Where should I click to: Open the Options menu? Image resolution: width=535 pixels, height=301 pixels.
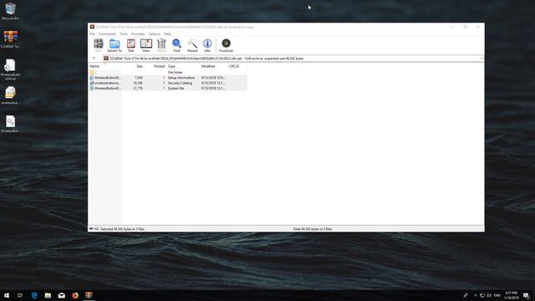pos(154,33)
